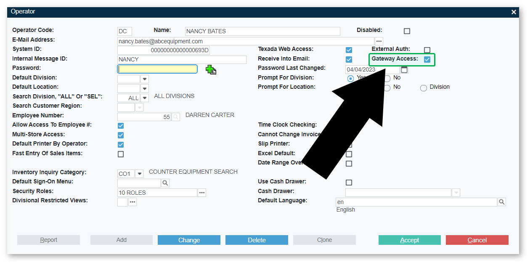Click into the Password input field
Screen dimensions: 530x265
click(157, 69)
